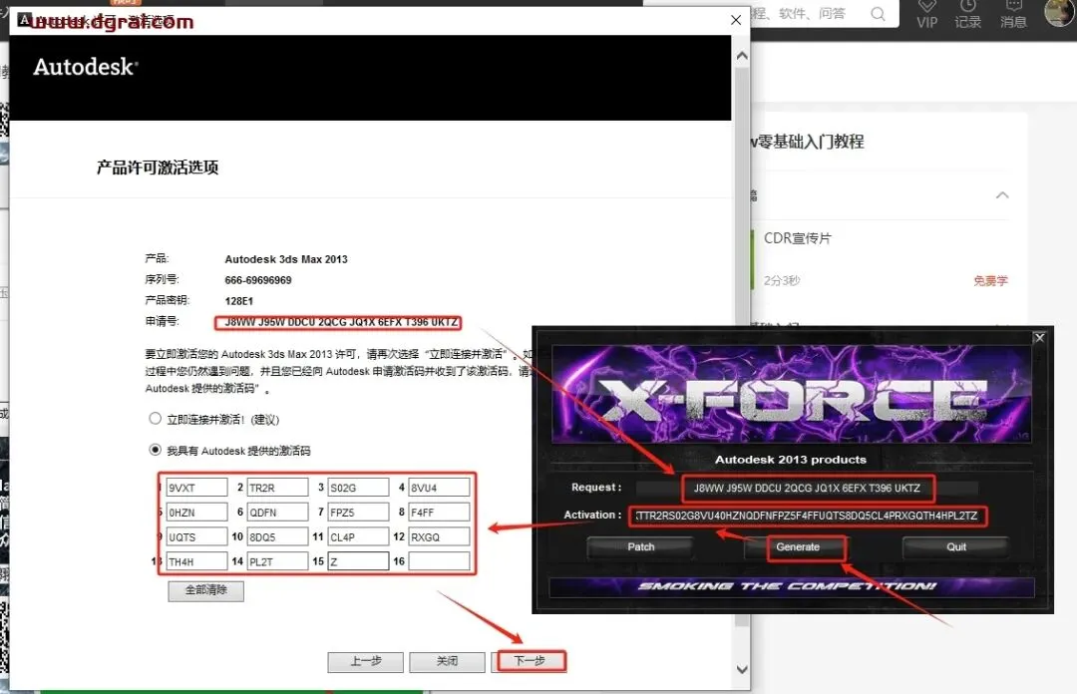Open the 消息 messages icon in website header
This screenshot has width=1077, height=694.
[x=1013, y=14]
